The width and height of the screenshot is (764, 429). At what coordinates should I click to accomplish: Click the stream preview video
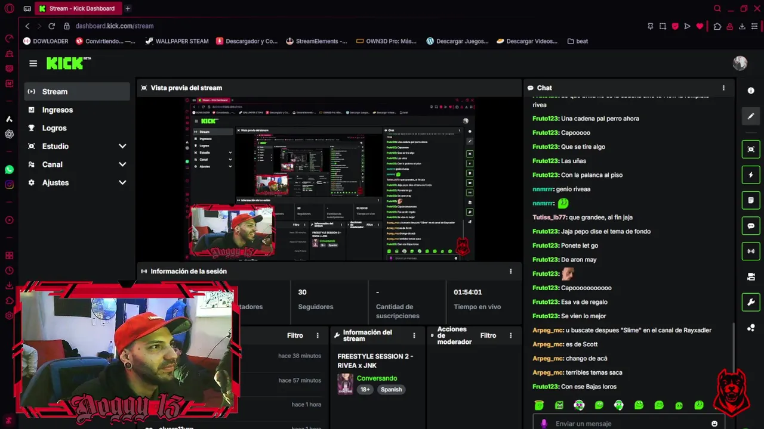coord(329,179)
